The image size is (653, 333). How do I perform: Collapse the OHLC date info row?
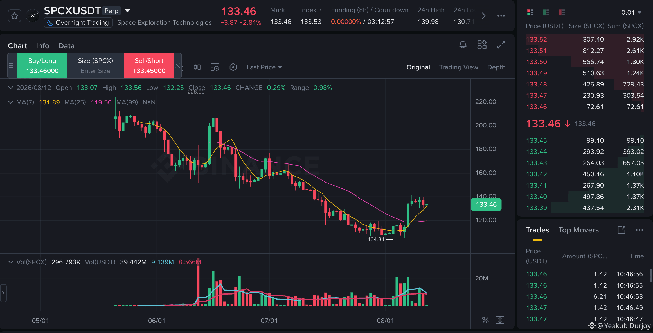click(10, 88)
